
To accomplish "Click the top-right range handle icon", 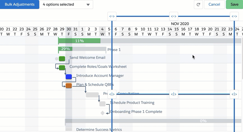I will tap(234, 16).
